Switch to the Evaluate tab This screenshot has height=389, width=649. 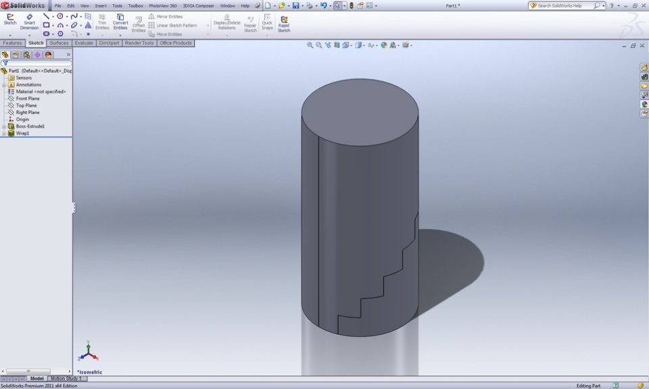(84, 43)
